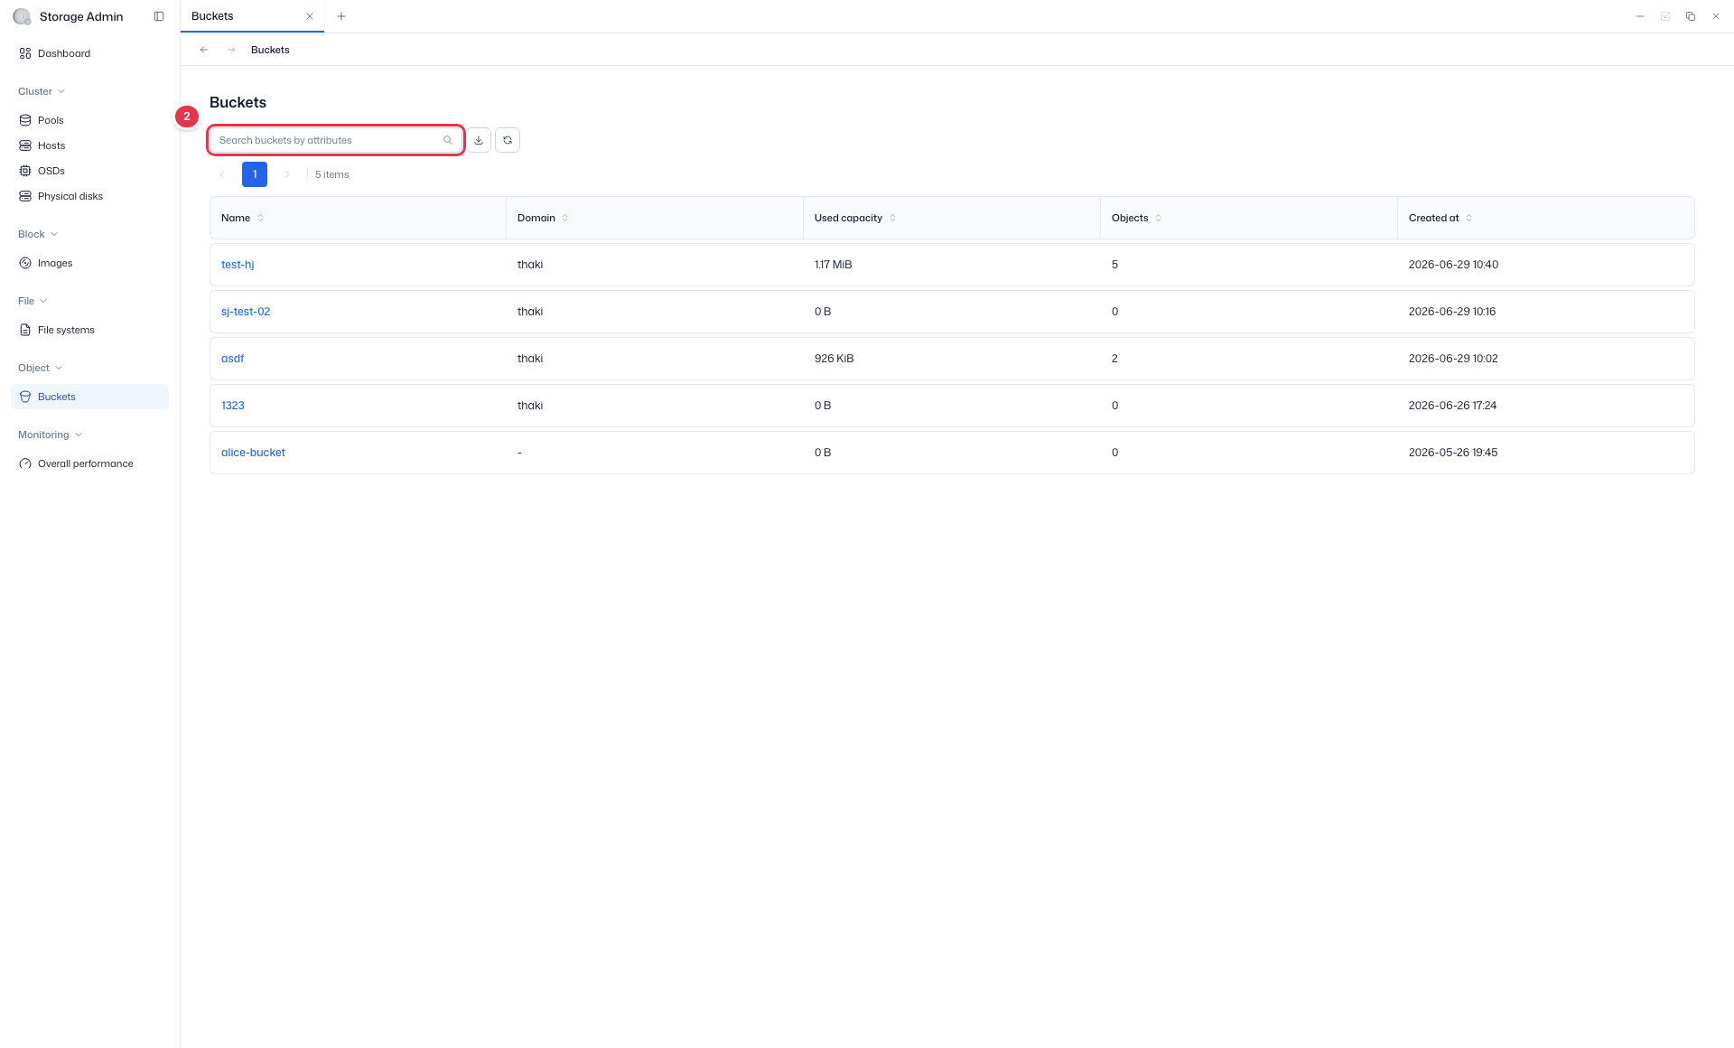Viewport: 1734px width, 1048px height.
Task: Open the 1323 bucket link
Action: (x=232, y=406)
